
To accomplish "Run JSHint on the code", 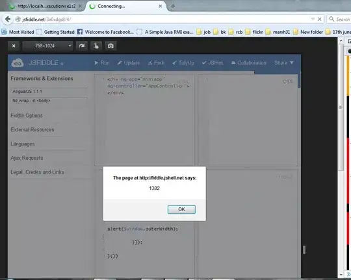I will (x=213, y=63).
